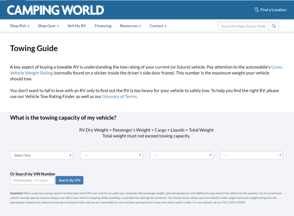This screenshot has width=294, height=216.
Task: Open the Shop Gear menu
Action: pos(48,26)
